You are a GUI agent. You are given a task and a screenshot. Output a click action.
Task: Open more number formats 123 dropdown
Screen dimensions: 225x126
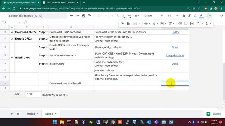point(136,16)
